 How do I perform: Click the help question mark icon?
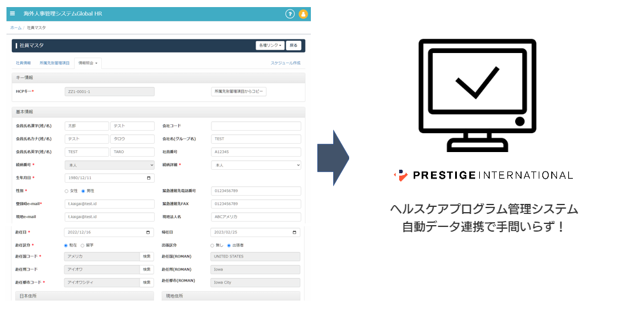[290, 14]
